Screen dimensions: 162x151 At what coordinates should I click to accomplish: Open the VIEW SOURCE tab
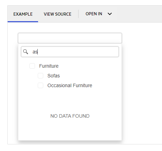(x=57, y=14)
